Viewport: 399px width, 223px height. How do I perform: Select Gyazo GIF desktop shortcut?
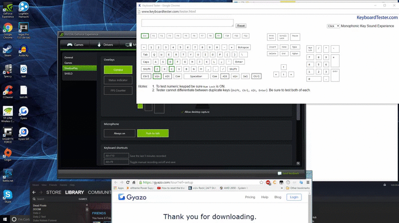click(x=23, y=134)
